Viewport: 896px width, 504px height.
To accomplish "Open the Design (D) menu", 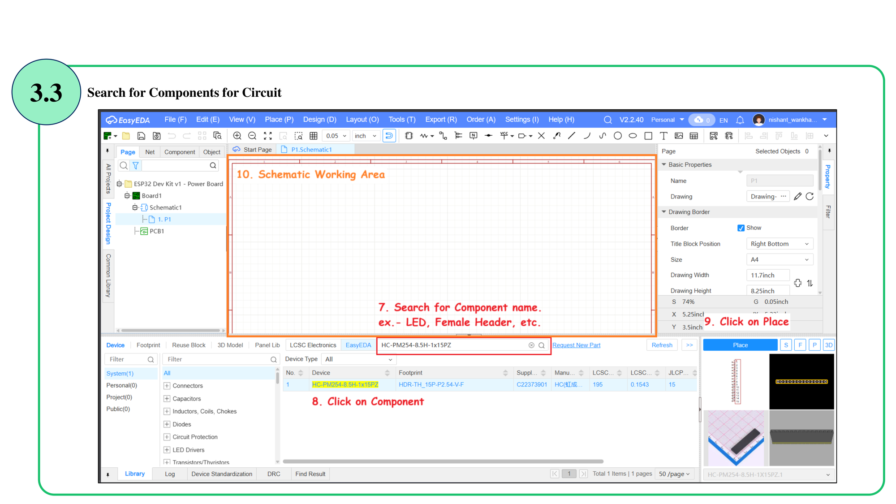I will coord(319,120).
